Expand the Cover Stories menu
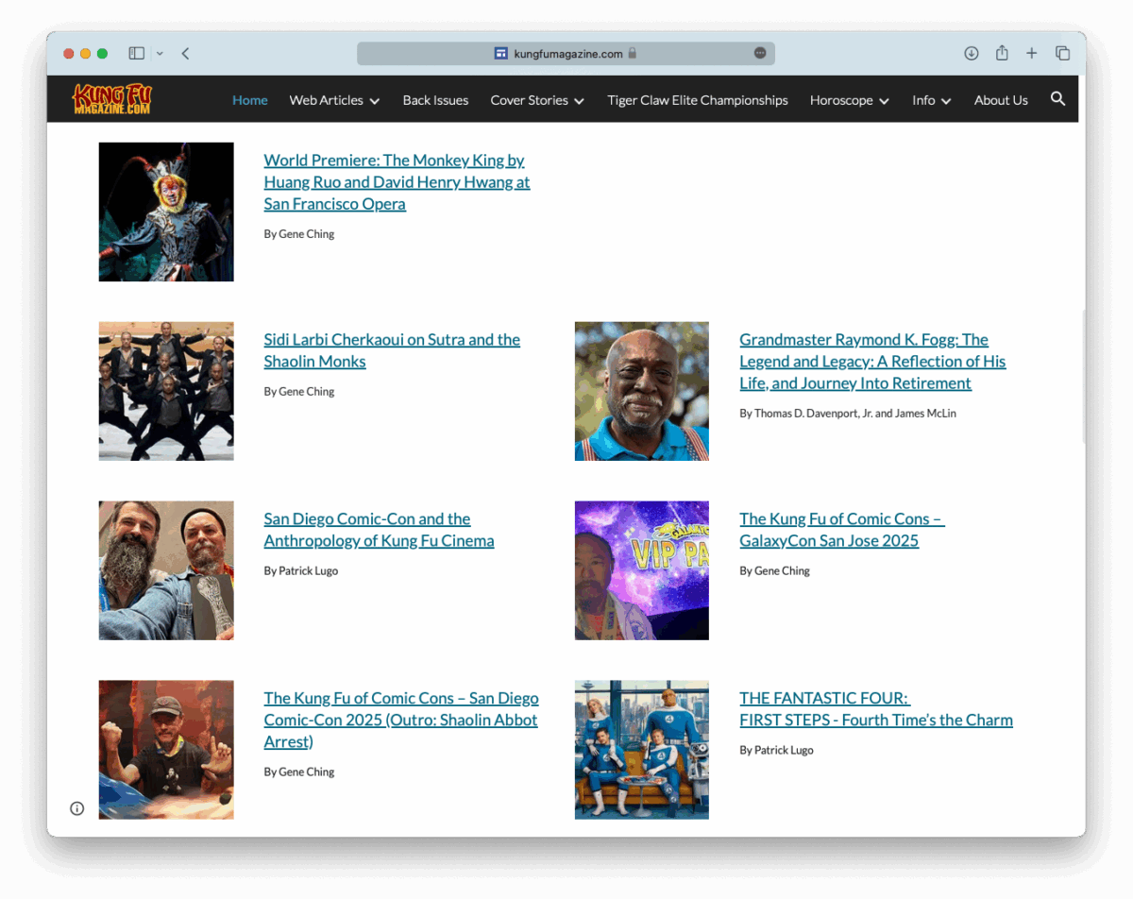The width and height of the screenshot is (1133, 899). click(536, 100)
